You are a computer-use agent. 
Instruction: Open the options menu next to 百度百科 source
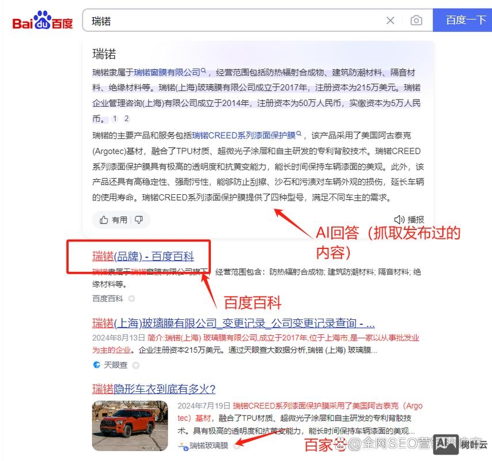point(131,299)
